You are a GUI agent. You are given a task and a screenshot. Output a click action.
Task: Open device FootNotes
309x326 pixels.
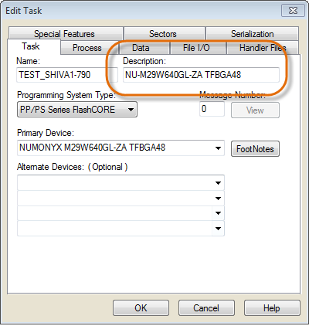click(x=255, y=148)
